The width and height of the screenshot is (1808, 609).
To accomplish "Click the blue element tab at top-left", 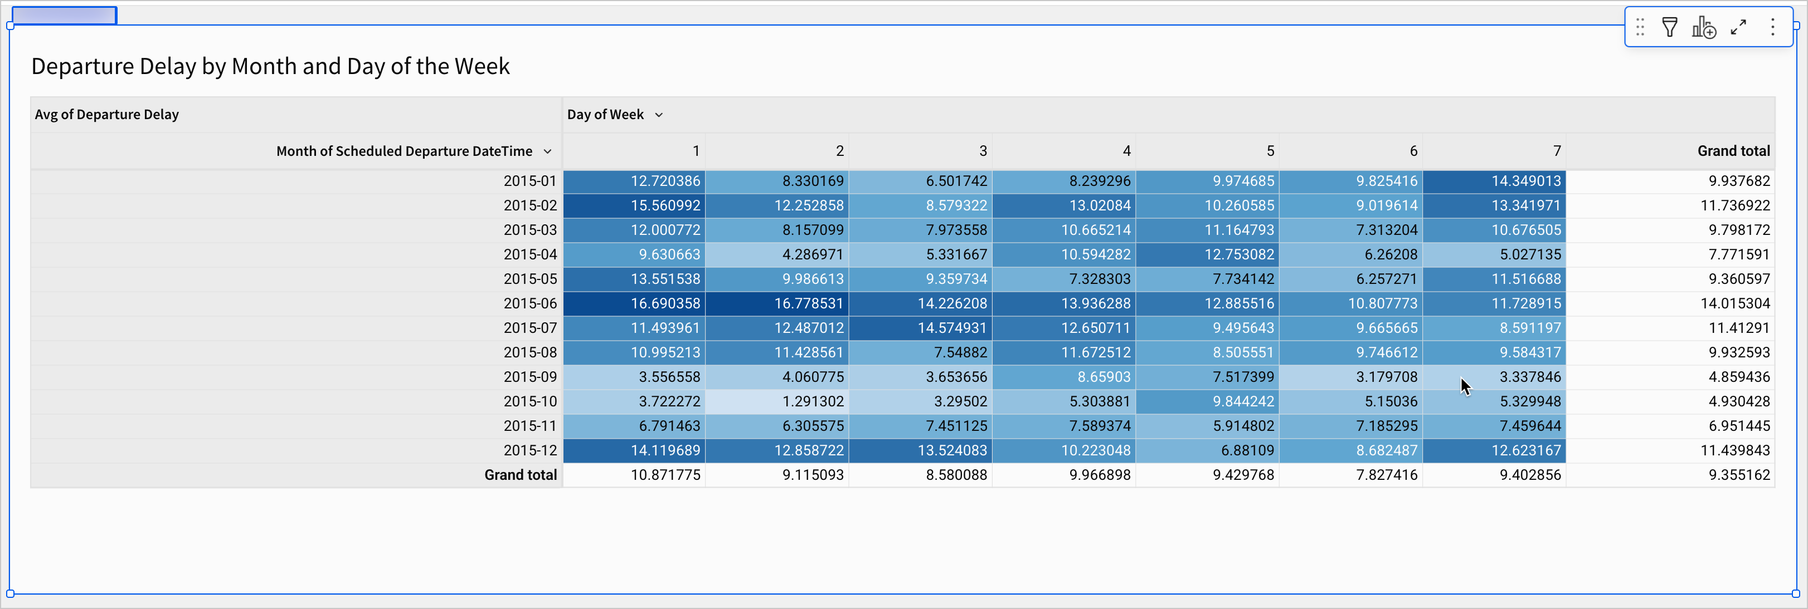I will (64, 16).
